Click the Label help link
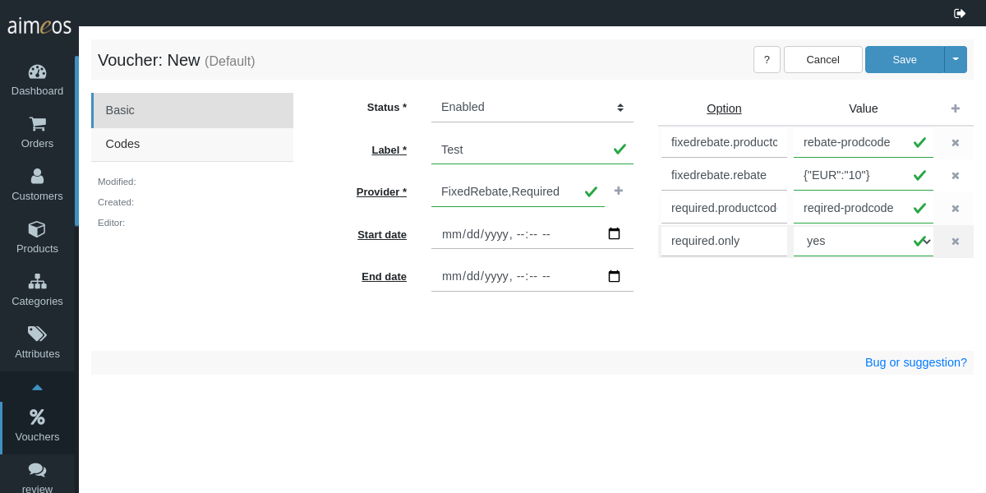This screenshot has width=986, height=493. coord(389,150)
